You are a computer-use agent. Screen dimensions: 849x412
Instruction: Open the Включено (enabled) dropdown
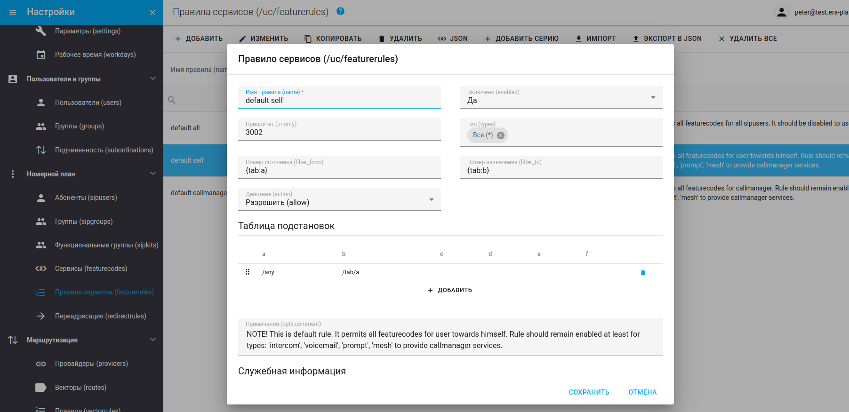tap(561, 97)
